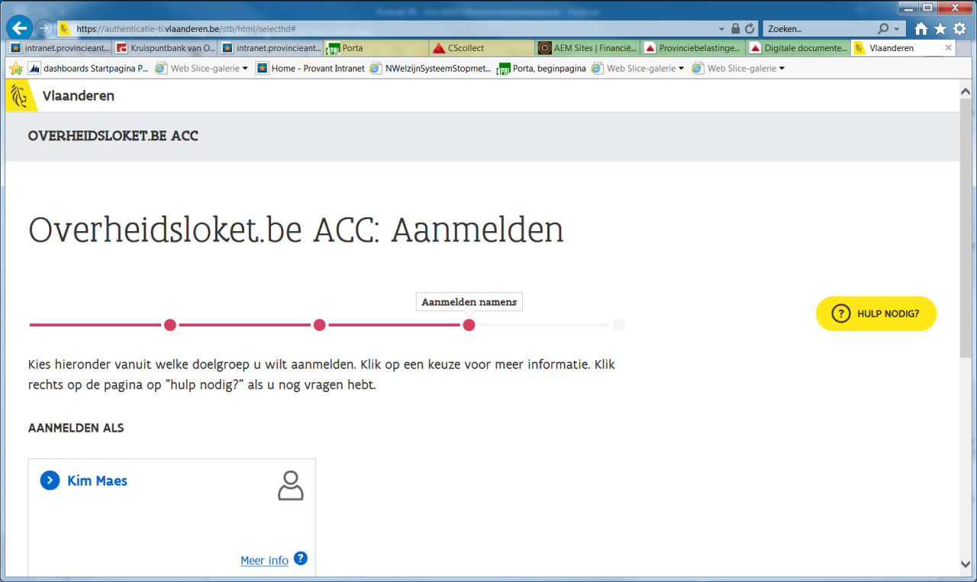Click the active Aanmelden namens step dot
This screenshot has height=582, width=977.
[x=469, y=325]
